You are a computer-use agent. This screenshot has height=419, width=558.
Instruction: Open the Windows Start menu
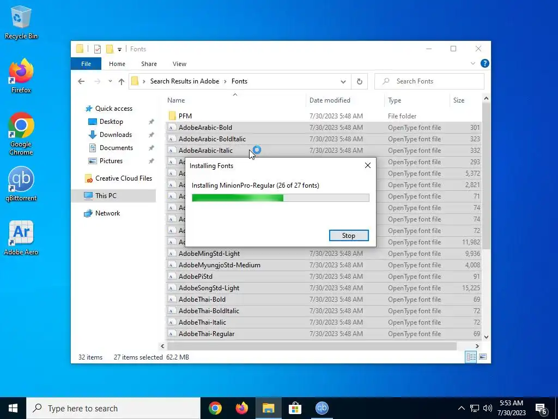click(x=13, y=408)
